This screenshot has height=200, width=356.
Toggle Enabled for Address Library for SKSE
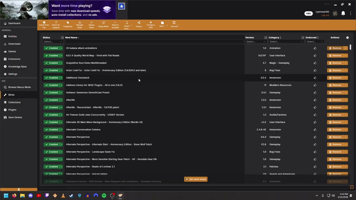pos(51,85)
